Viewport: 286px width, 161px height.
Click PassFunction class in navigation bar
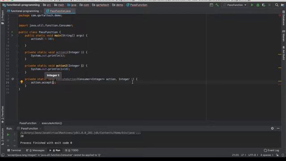(137, 5)
